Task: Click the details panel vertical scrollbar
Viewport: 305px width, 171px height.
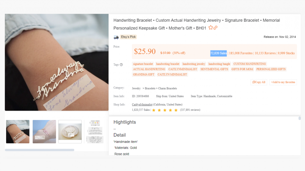Action: 299,118
